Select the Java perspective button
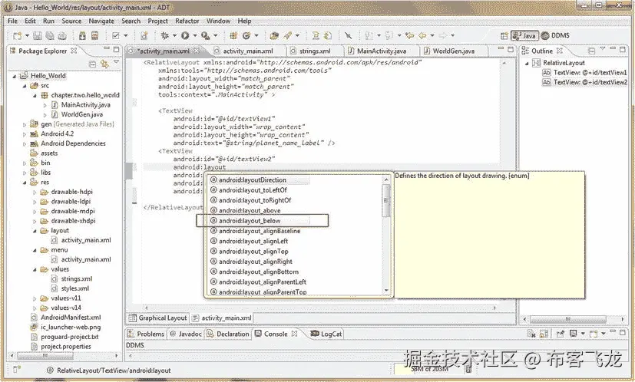This screenshot has width=635, height=382. pyautogui.click(x=524, y=35)
